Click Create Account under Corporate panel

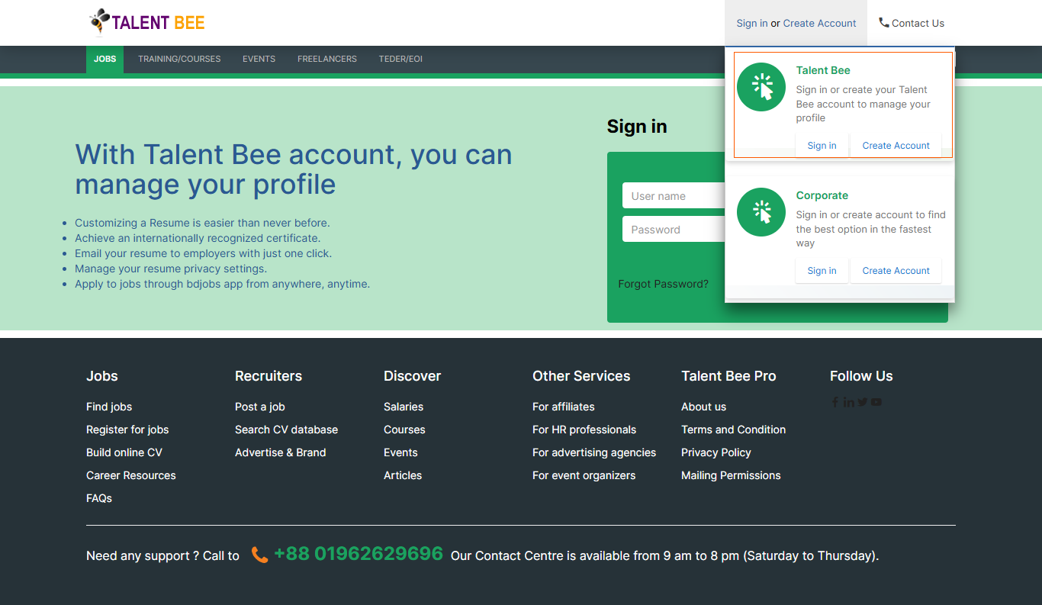click(896, 271)
